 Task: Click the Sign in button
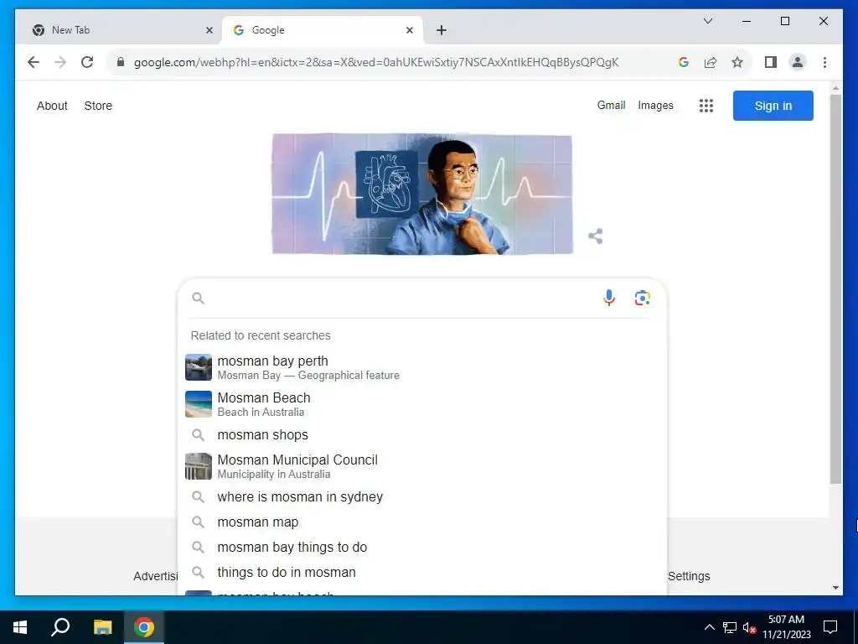tap(773, 106)
